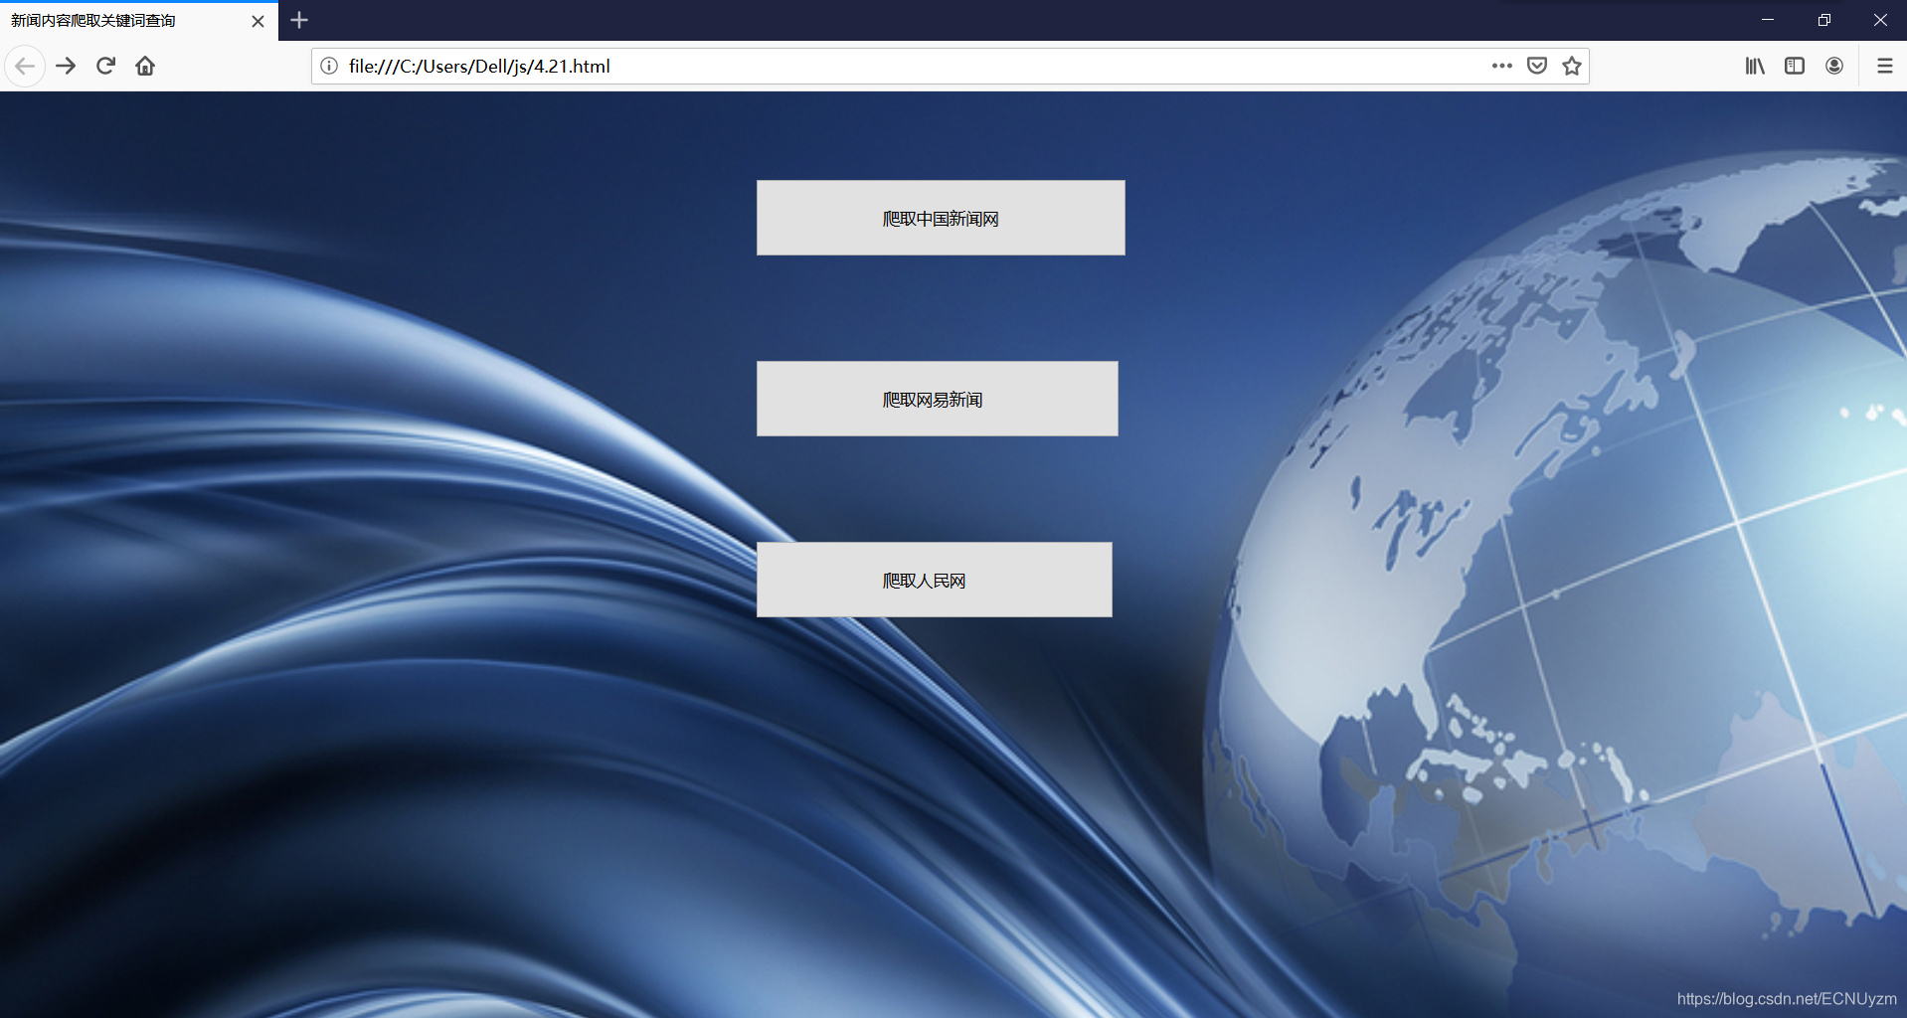Screen dimensions: 1907x1018
Task: Open the page actions three-dot menu
Action: point(1501,67)
